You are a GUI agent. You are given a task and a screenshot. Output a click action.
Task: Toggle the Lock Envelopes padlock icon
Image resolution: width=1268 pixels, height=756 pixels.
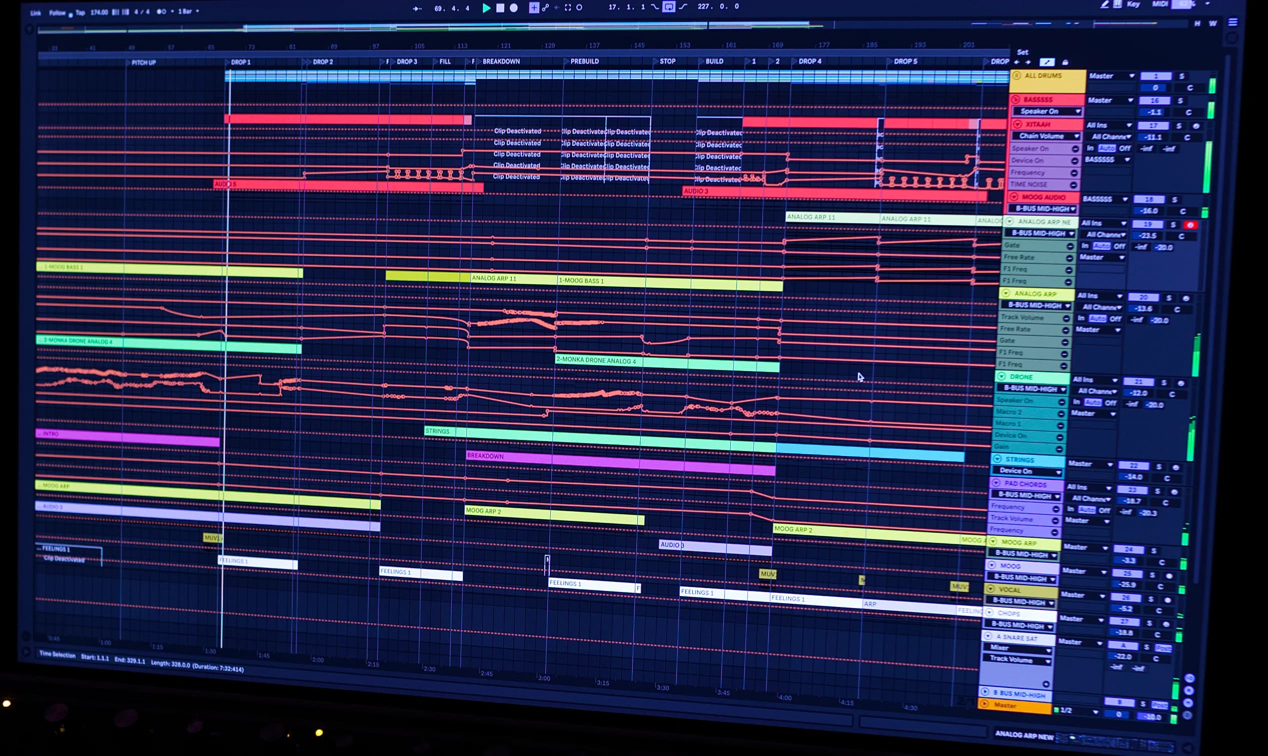tap(1065, 62)
